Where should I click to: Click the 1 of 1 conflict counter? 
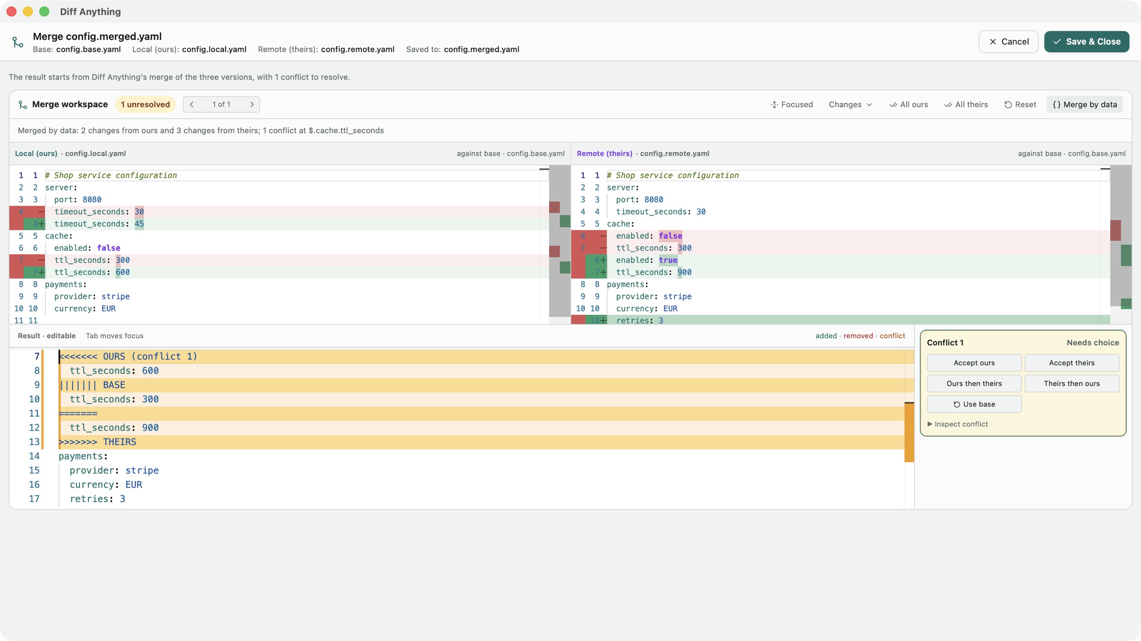(222, 104)
